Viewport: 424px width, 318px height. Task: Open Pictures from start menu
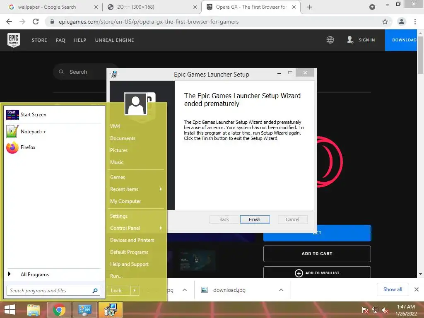119,150
